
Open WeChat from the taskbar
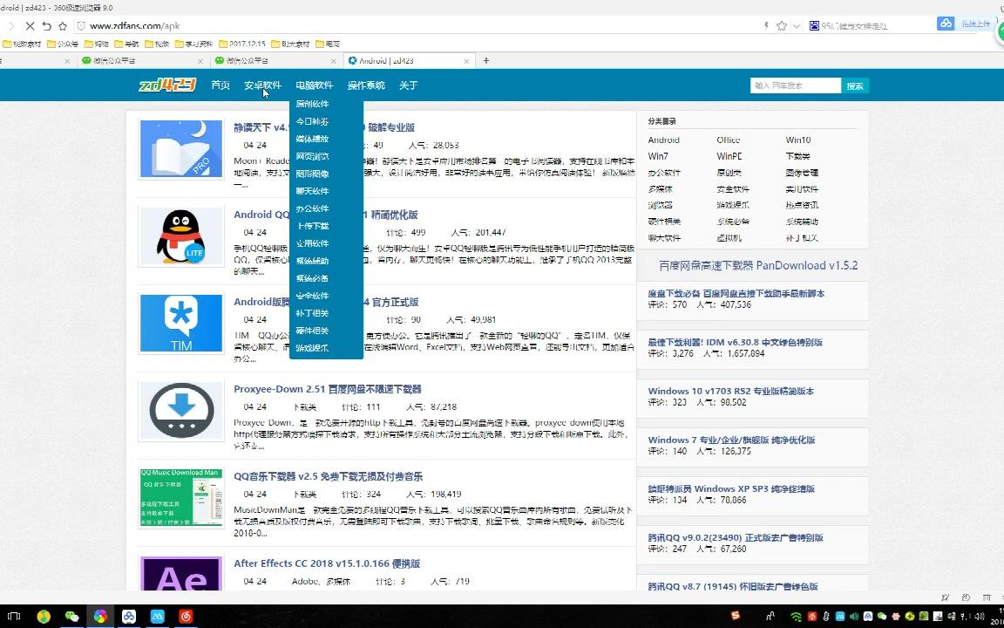pyautogui.click(x=71, y=617)
